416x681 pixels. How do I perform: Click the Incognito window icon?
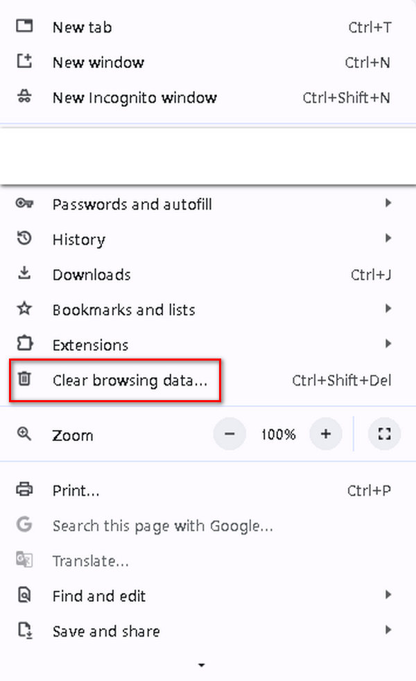pos(24,97)
